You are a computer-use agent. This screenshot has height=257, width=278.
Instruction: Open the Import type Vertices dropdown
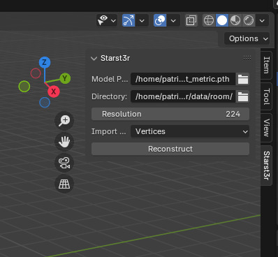(190, 131)
